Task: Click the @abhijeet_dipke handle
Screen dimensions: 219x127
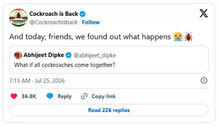Action: click(x=95, y=55)
